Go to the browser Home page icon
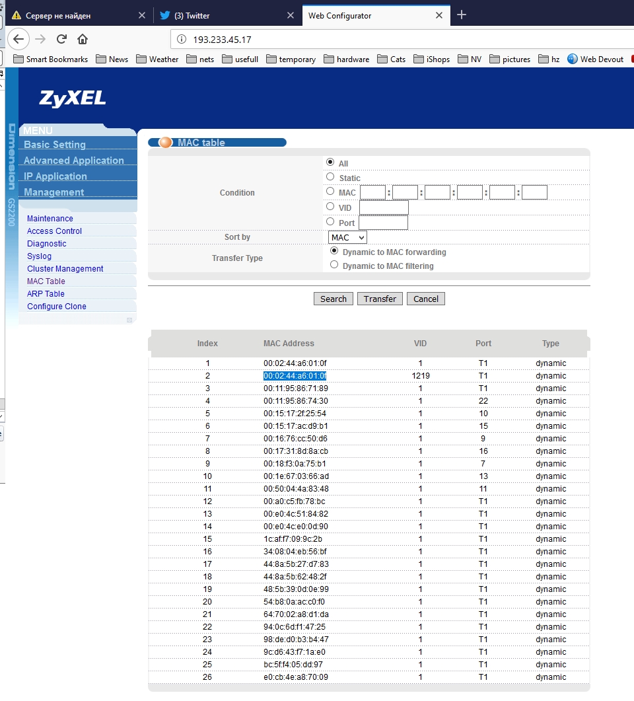This screenshot has width=634, height=701. tap(82, 40)
